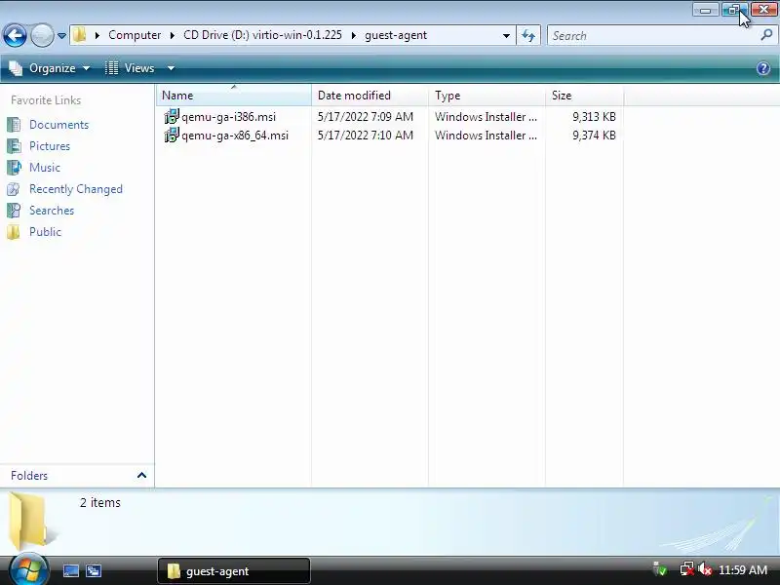Open Help with the question mark icon
This screenshot has width=780, height=585.
(763, 68)
